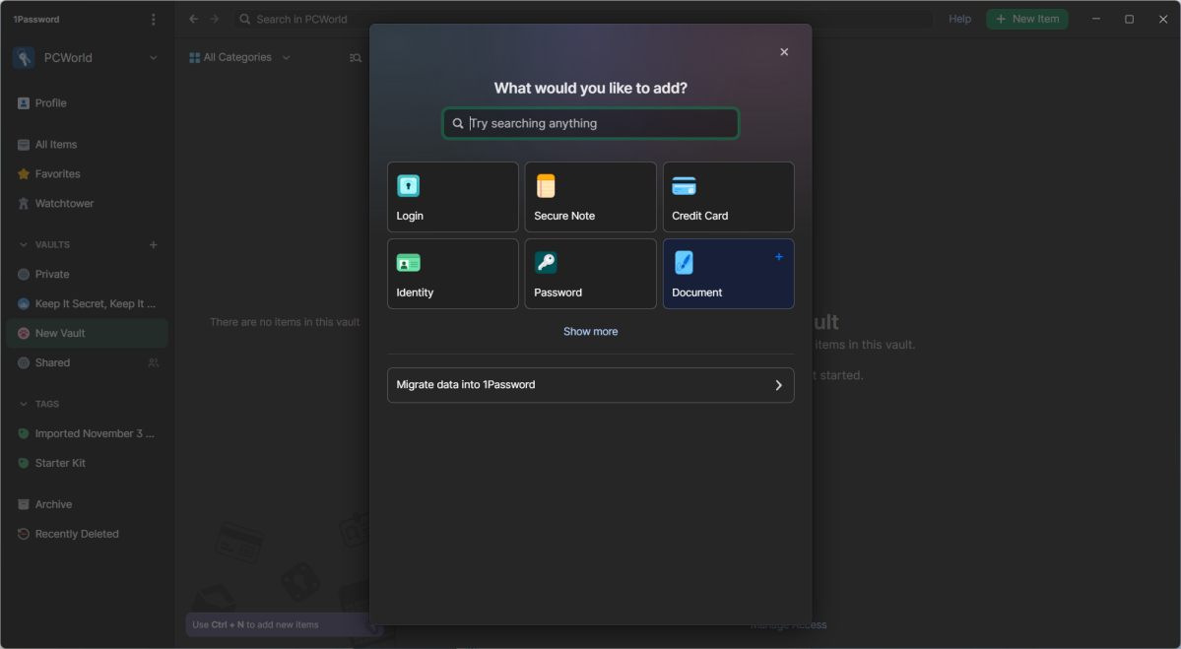Click Show more item types

point(590,331)
